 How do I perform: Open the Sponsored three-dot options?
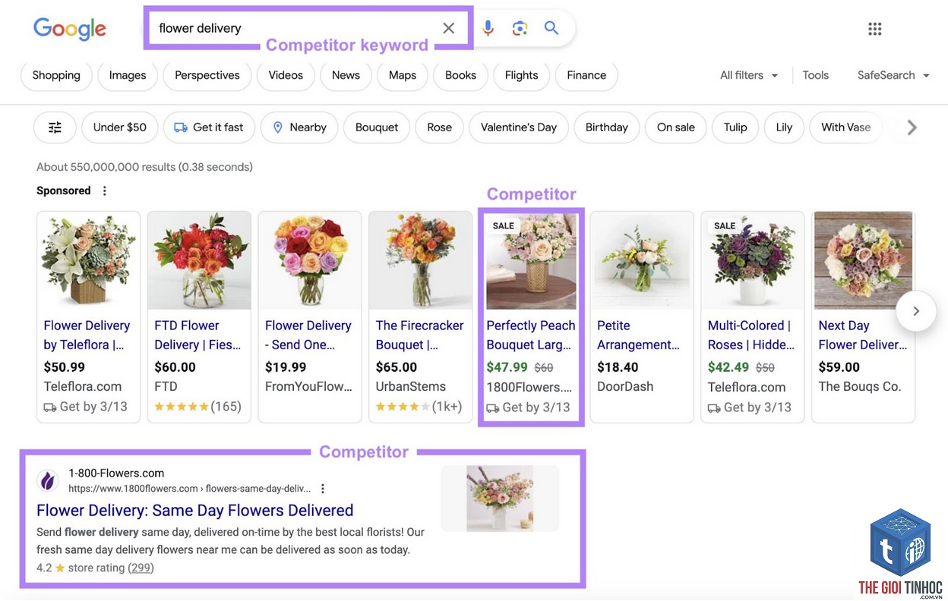click(105, 191)
